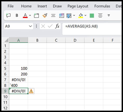Expand the Name Box dropdown
The height and width of the screenshot is (112, 123).
[x=30, y=26]
